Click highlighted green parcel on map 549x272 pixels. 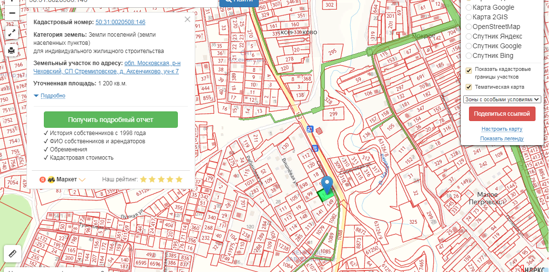coord(324,196)
